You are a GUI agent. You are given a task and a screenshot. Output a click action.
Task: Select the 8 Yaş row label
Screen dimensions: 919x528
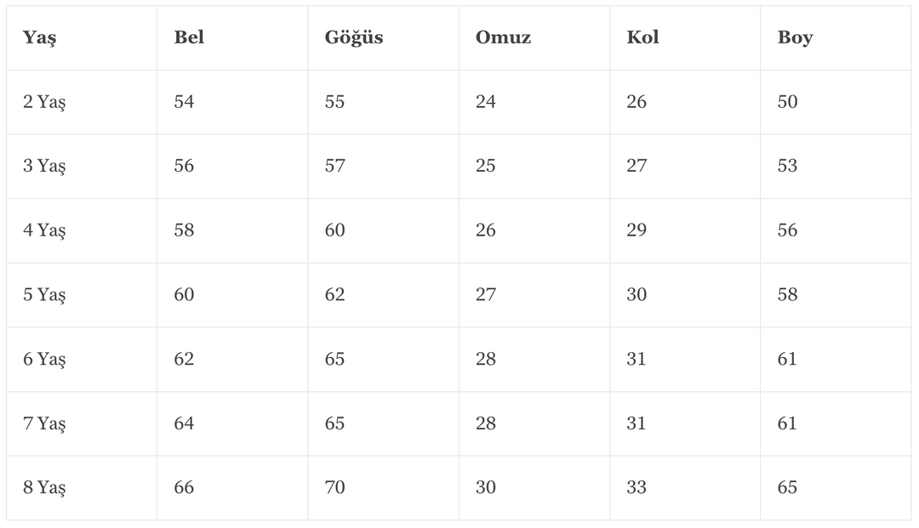click(44, 487)
